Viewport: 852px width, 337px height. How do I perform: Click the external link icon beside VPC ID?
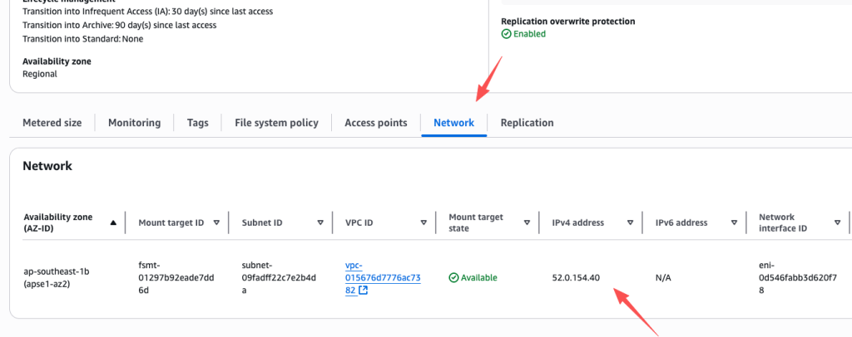tap(363, 291)
